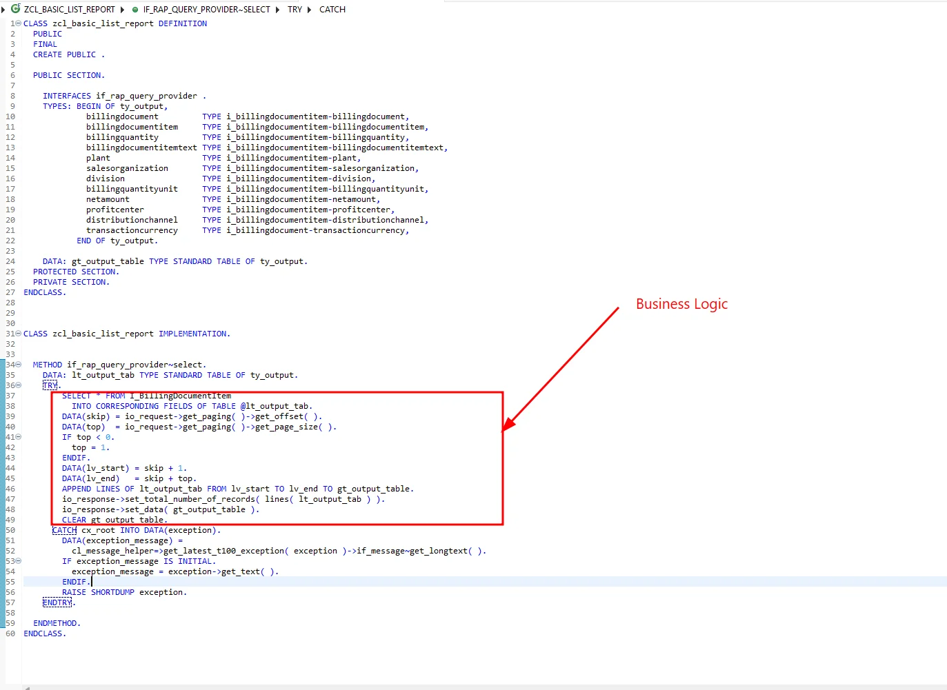Open the ZCL_BASIC_LIST_REPORT breadcrumb segment
This screenshot has width=947, height=690.
(70, 10)
